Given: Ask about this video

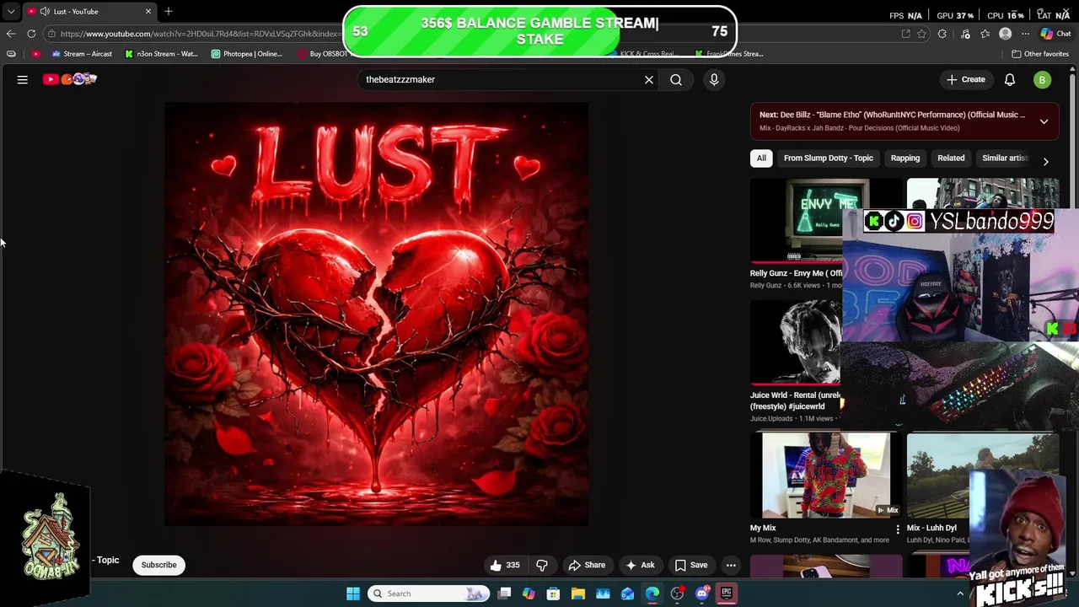Looking at the screenshot, I should 640,565.
